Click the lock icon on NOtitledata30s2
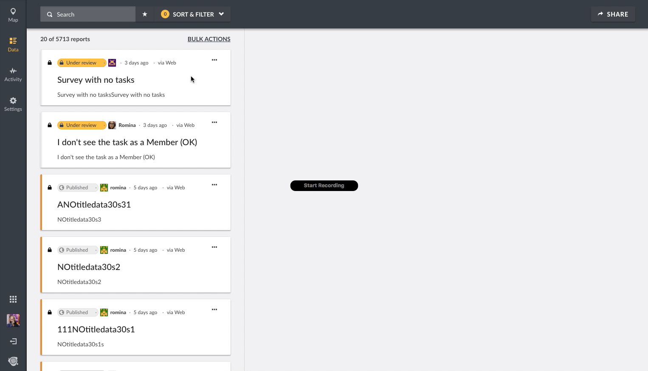The width and height of the screenshot is (648, 371). [x=50, y=250]
